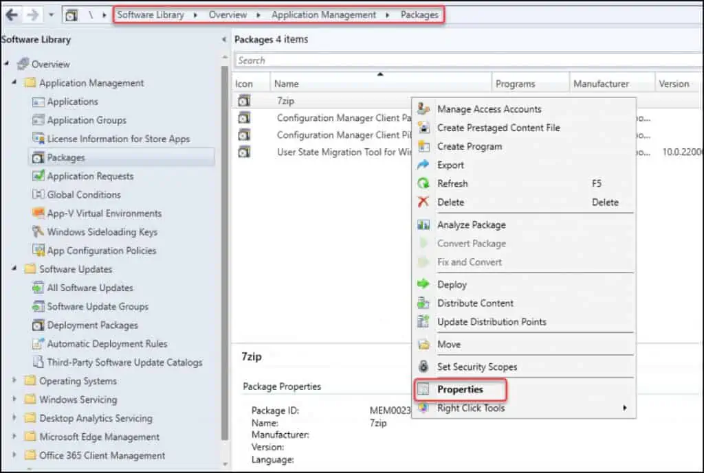
Task: Select Refresh in the context menu
Action: tap(452, 183)
